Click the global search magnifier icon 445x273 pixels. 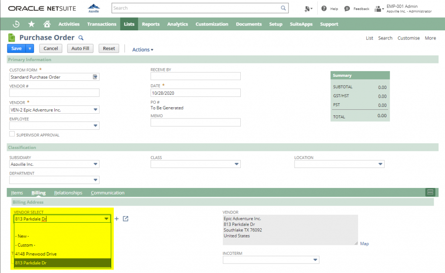tap(283, 8)
